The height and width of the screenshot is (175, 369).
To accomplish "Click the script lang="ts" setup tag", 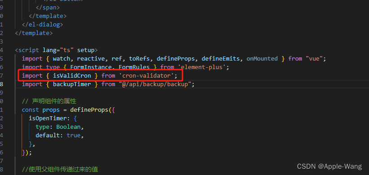I will click(56, 50).
